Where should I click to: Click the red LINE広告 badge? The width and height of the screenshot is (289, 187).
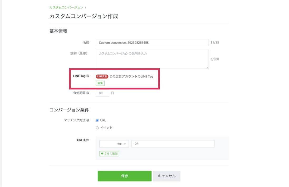[102, 76]
